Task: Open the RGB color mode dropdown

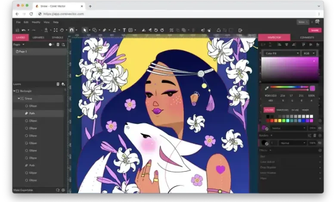Action: click(x=309, y=53)
